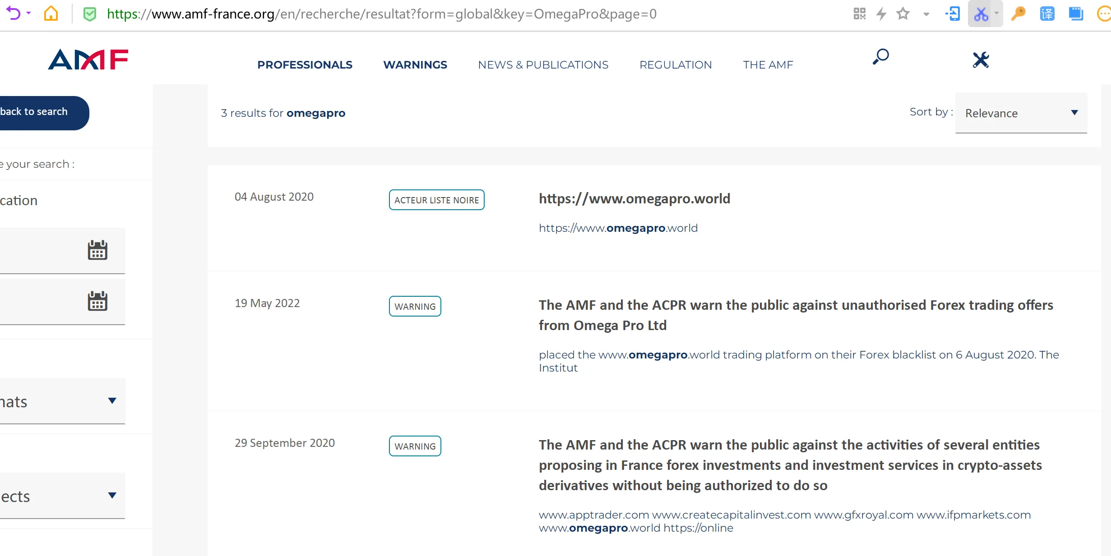Open the Professionals menu
The height and width of the screenshot is (556, 1111).
tap(305, 65)
